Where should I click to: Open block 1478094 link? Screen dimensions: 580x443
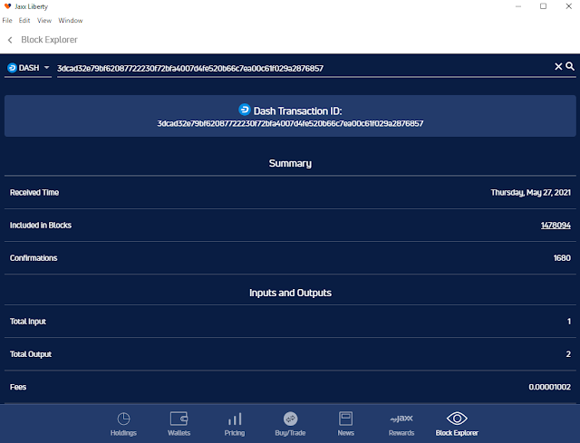pyautogui.click(x=556, y=226)
